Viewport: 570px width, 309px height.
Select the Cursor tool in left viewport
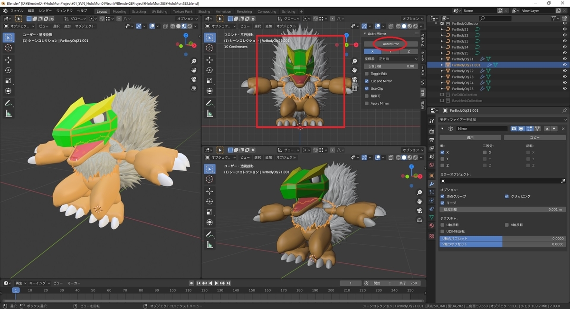tap(9, 48)
